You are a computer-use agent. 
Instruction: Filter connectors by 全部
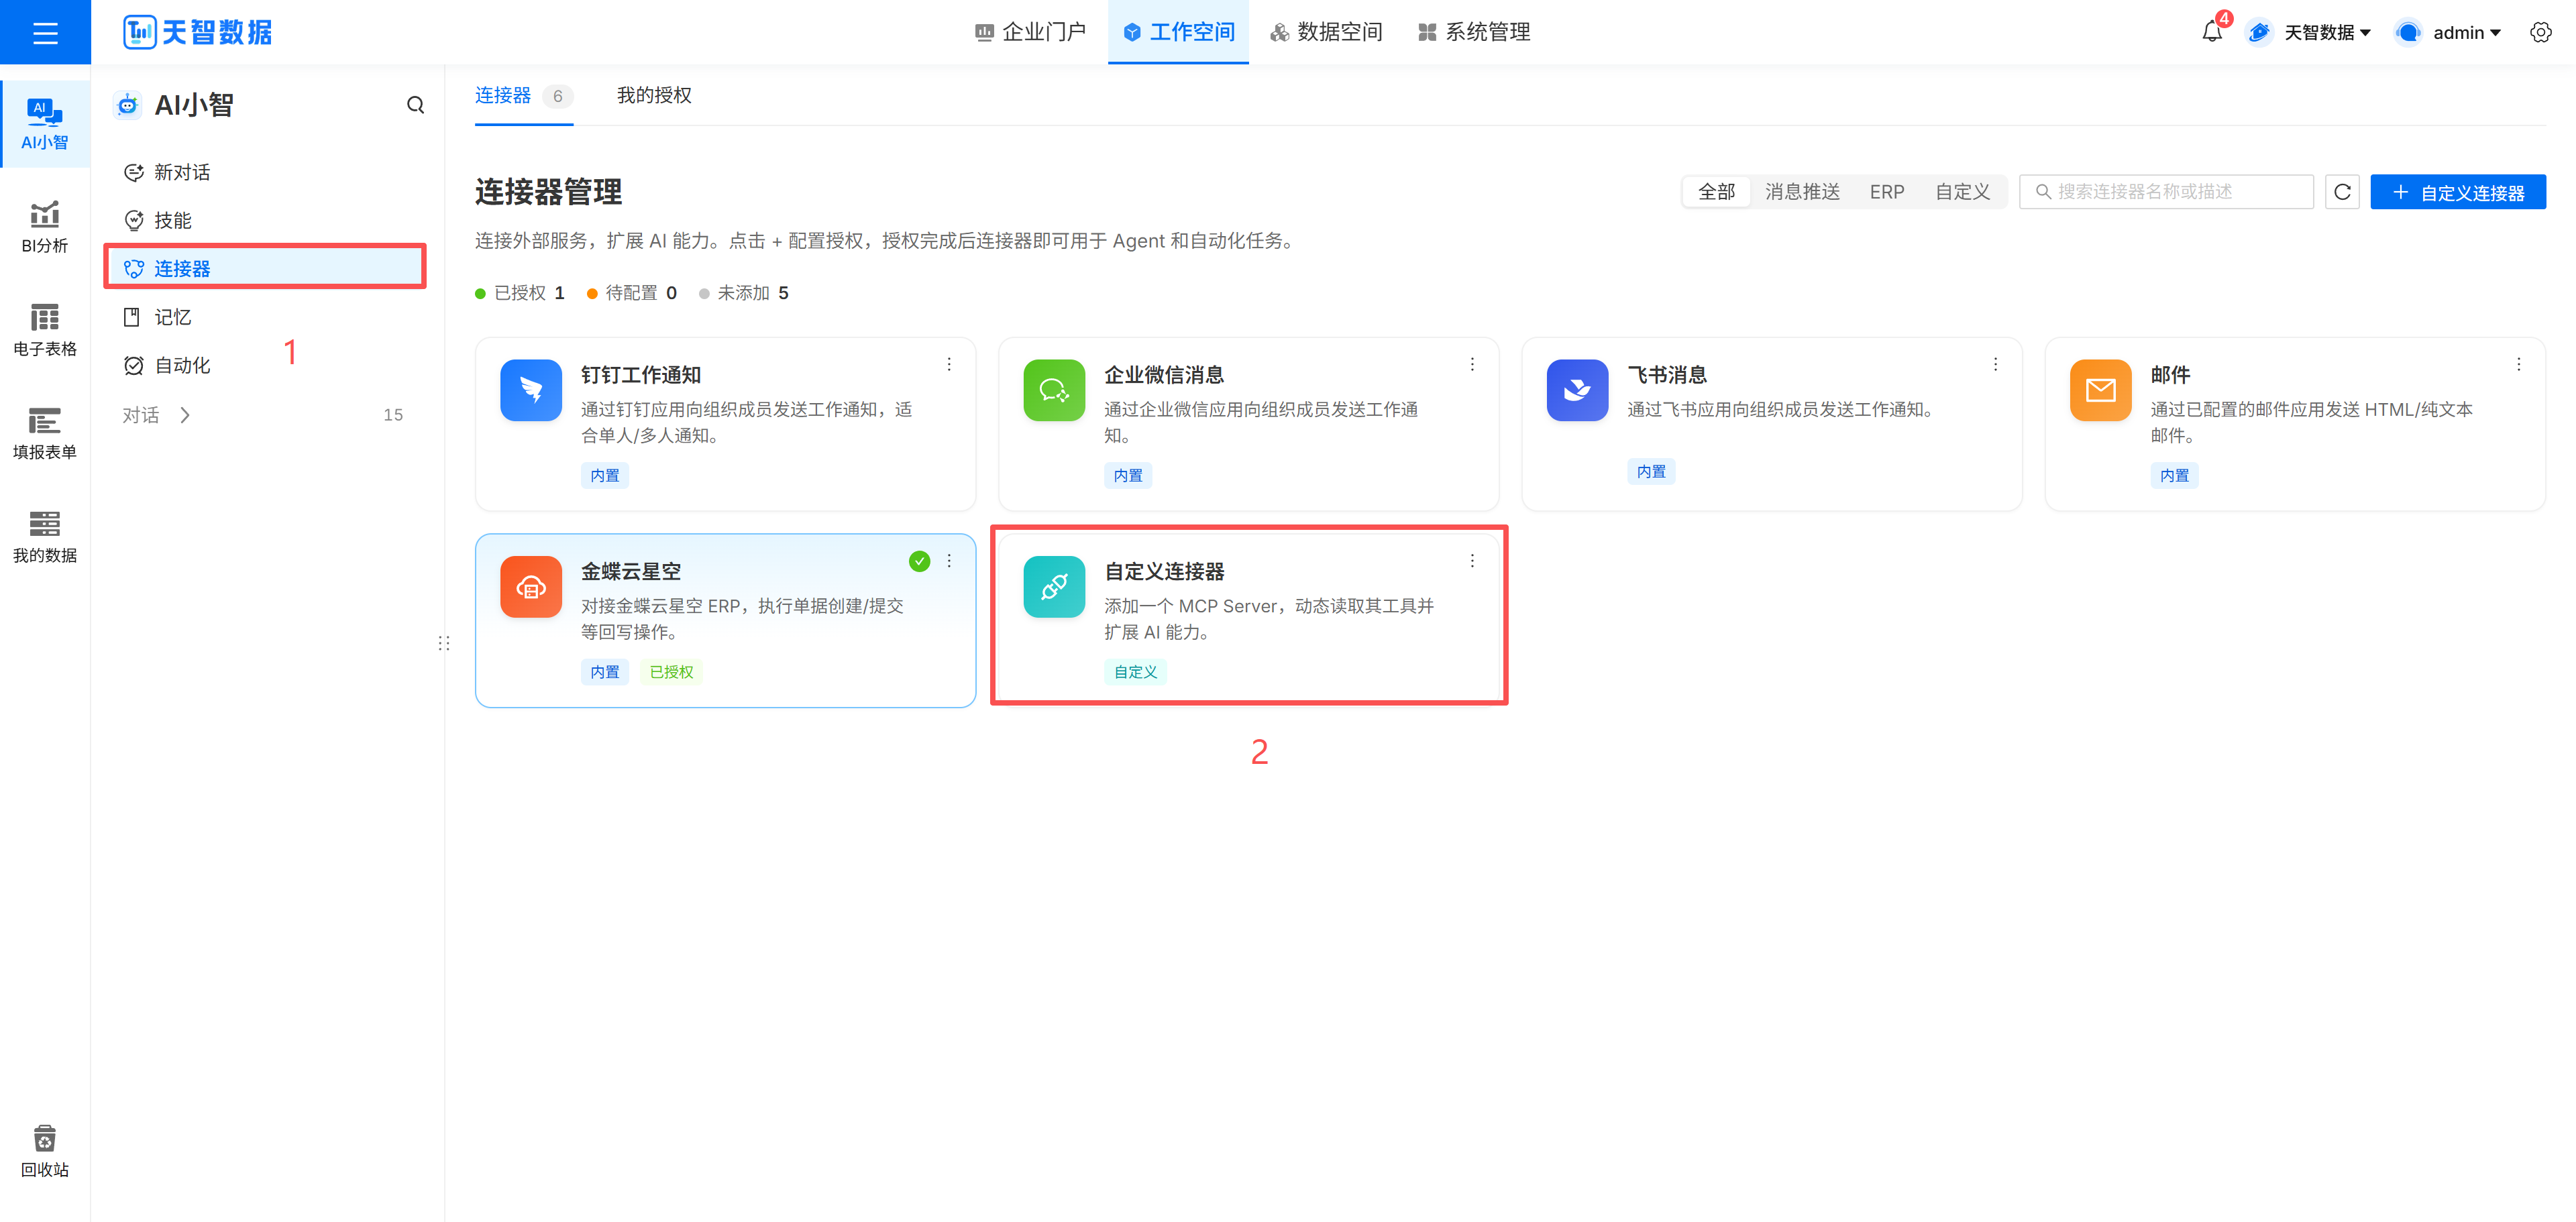[1716, 191]
